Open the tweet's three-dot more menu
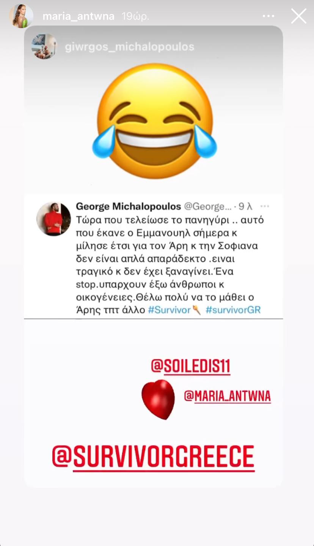Screen dimensions: 314x546 265,206
